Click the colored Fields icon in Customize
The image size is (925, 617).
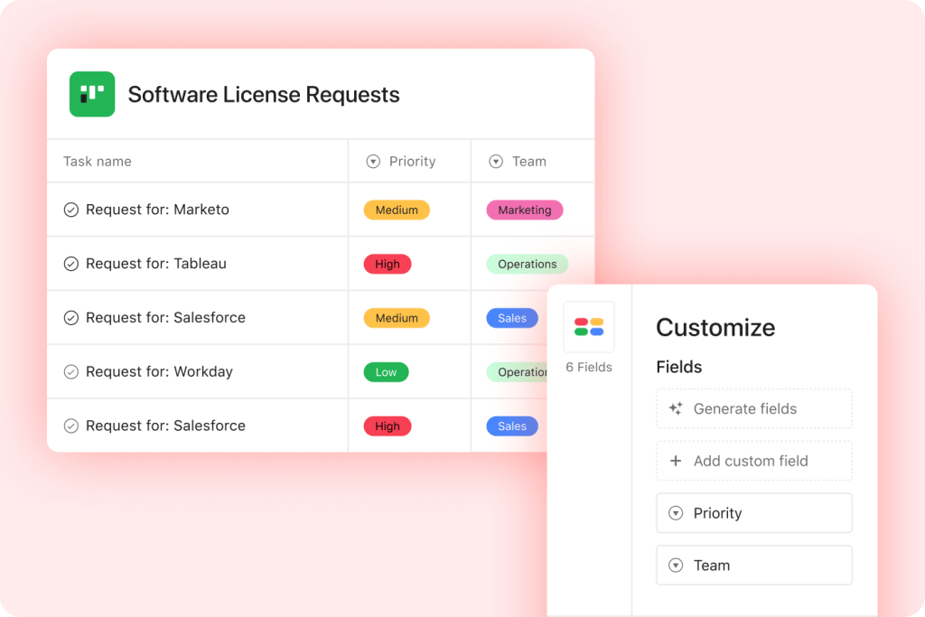(x=589, y=327)
